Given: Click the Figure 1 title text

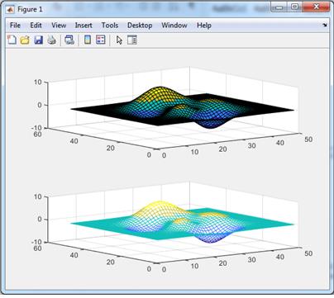Looking at the screenshot, I should tap(30, 9).
